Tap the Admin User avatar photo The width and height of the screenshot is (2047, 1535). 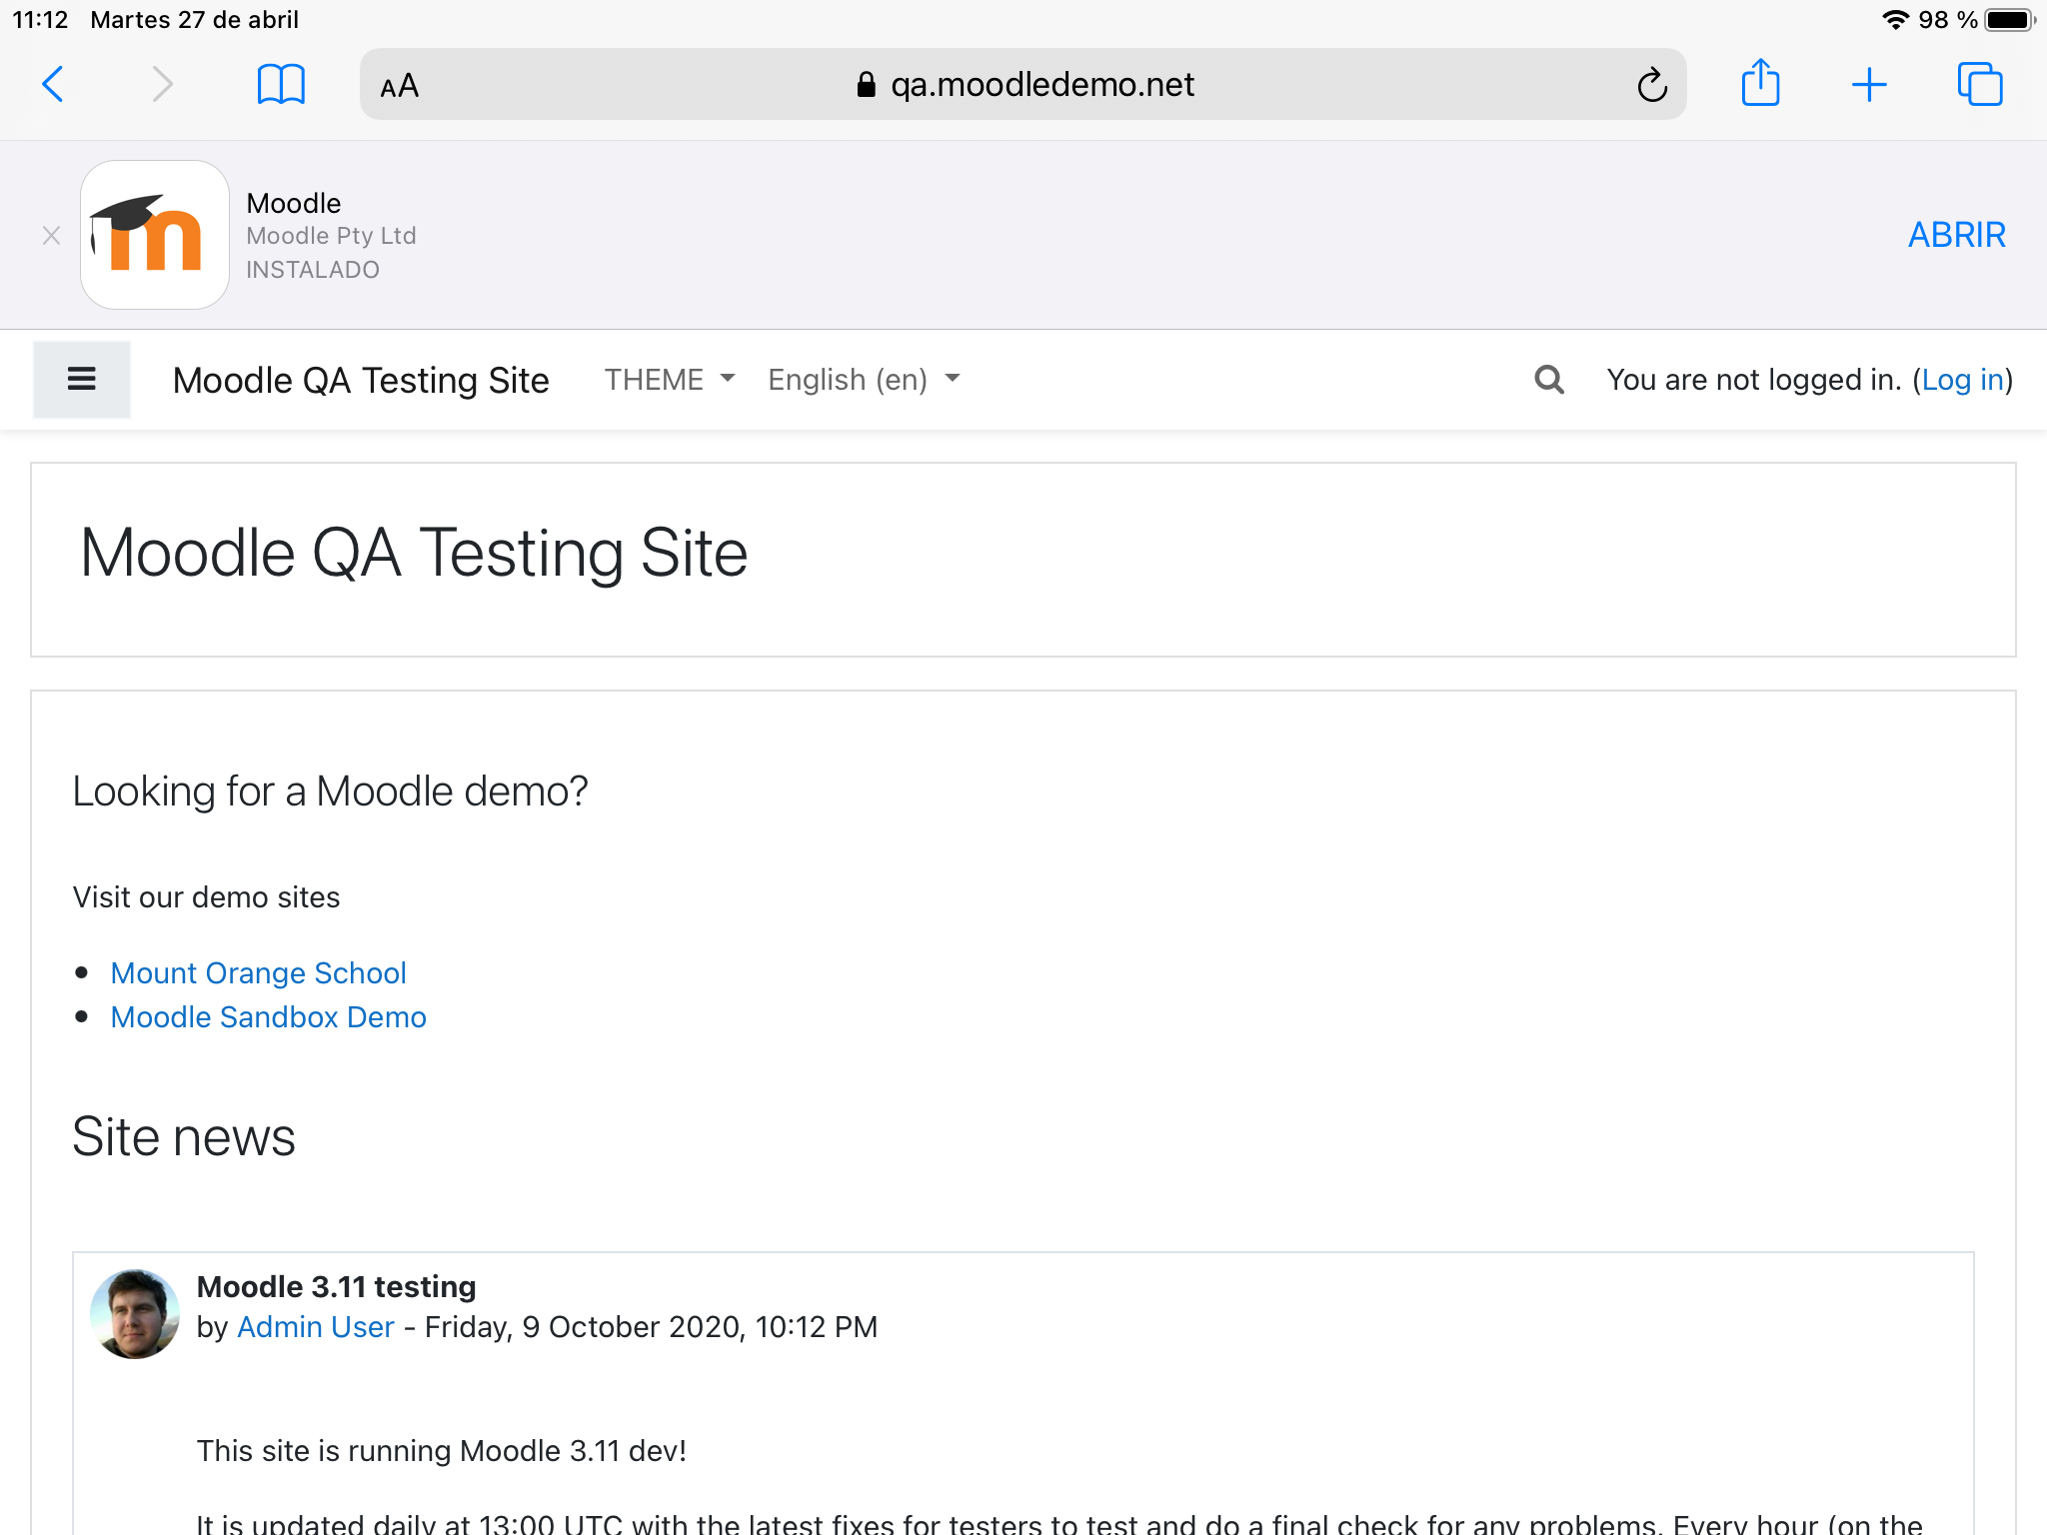[135, 1313]
